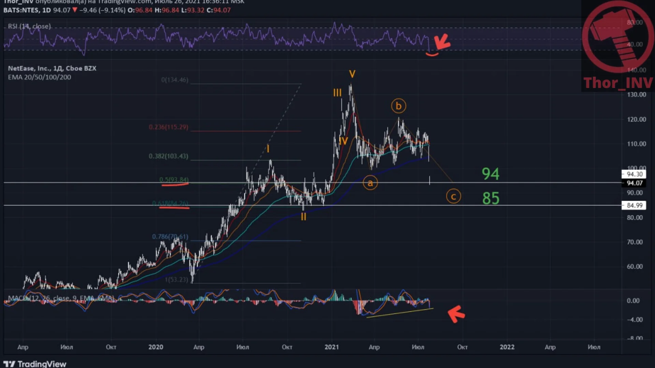This screenshot has width=655, height=368.
Task: Click the 0.382(103.43) Fibonacci level label
Action: (x=169, y=156)
